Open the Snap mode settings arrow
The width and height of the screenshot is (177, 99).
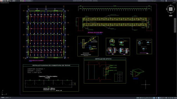(x=144, y=98)
